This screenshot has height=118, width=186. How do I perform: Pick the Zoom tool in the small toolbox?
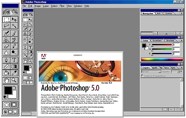coord(30,61)
